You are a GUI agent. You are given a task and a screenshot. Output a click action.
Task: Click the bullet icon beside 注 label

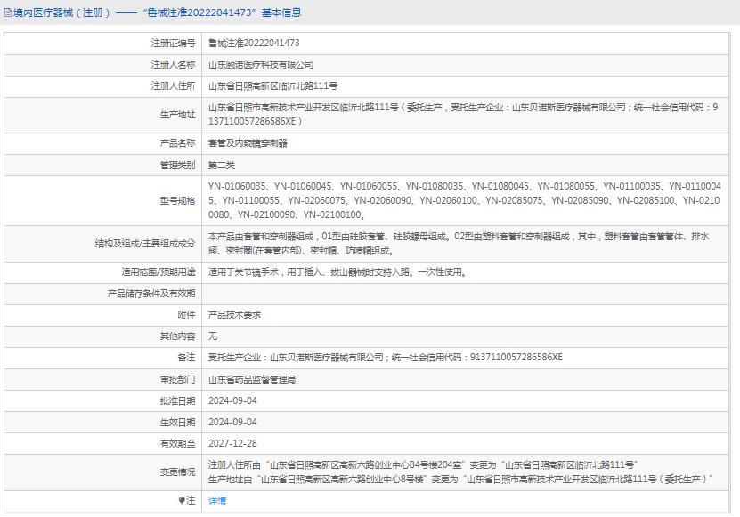click(182, 500)
